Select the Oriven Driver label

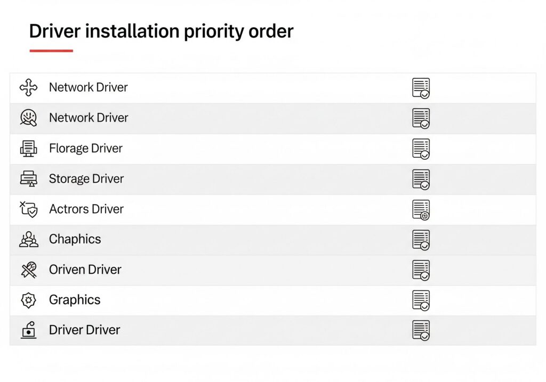point(85,270)
